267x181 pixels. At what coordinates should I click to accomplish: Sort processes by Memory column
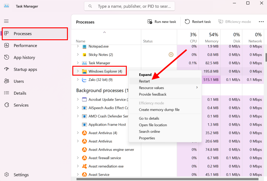point(211,38)
